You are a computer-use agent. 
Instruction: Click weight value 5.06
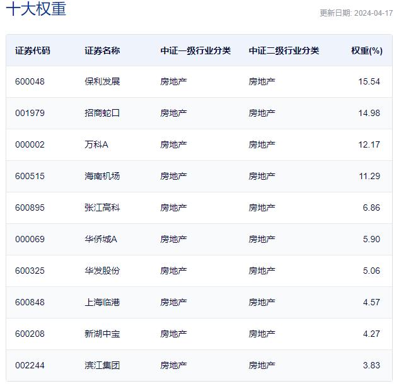pyautogui.click(x=371, y=271)
